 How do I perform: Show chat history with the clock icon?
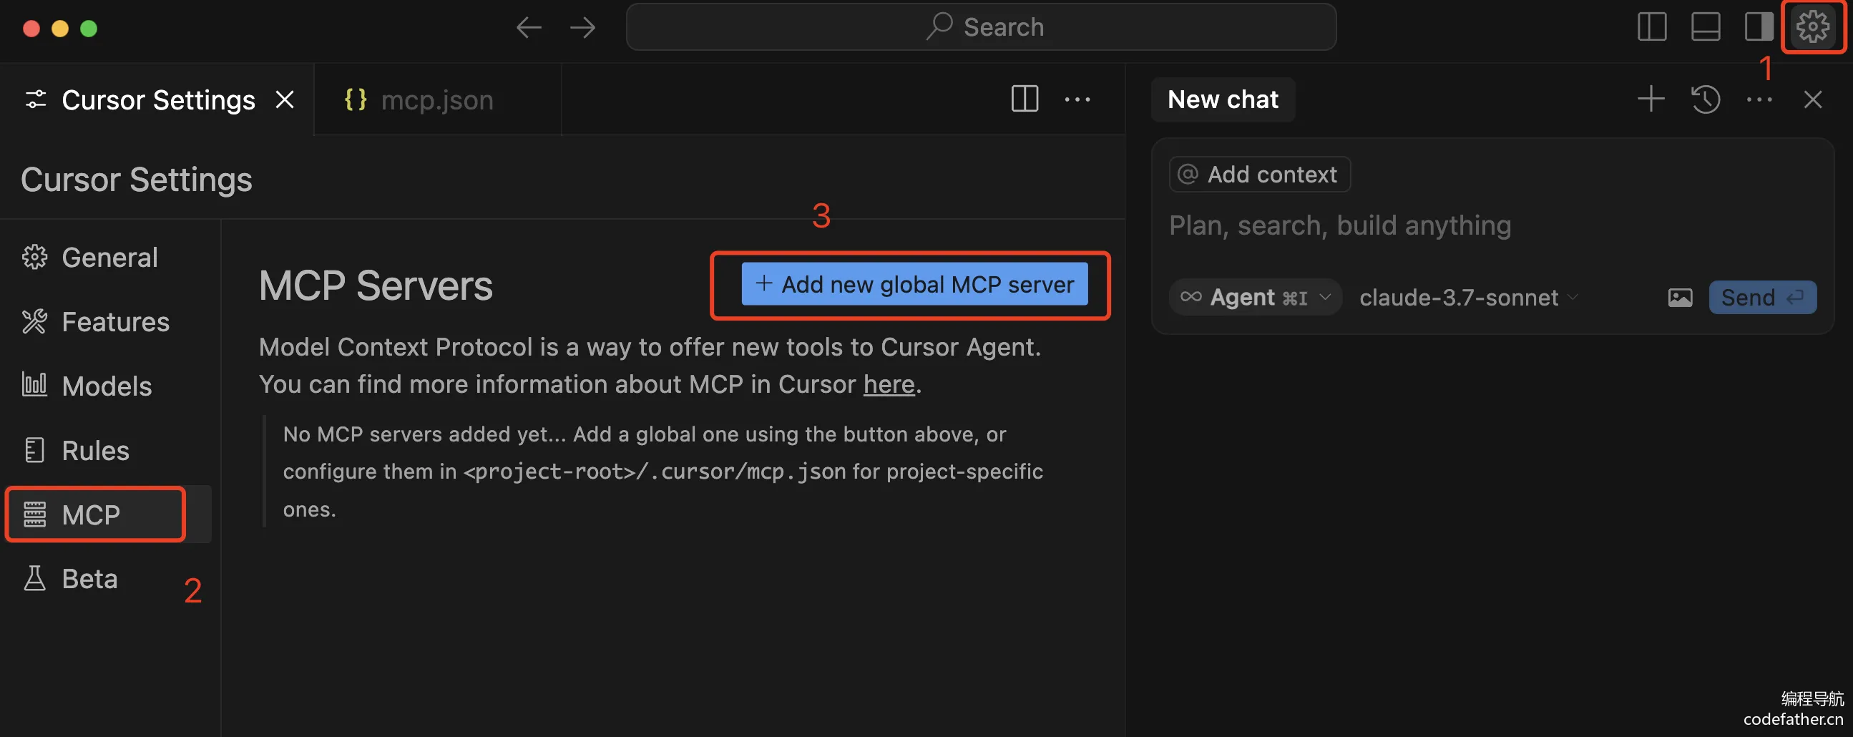[1706, 99]
